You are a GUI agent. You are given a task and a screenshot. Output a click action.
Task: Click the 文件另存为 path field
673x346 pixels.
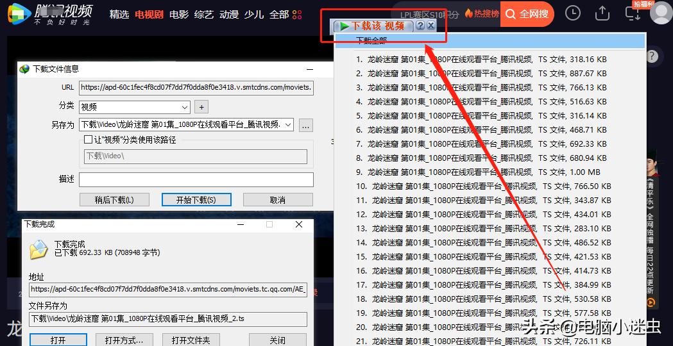[168, 319]
